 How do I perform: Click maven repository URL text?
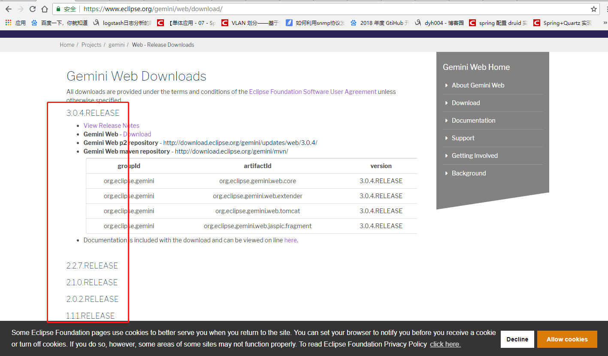click(232, 151)
